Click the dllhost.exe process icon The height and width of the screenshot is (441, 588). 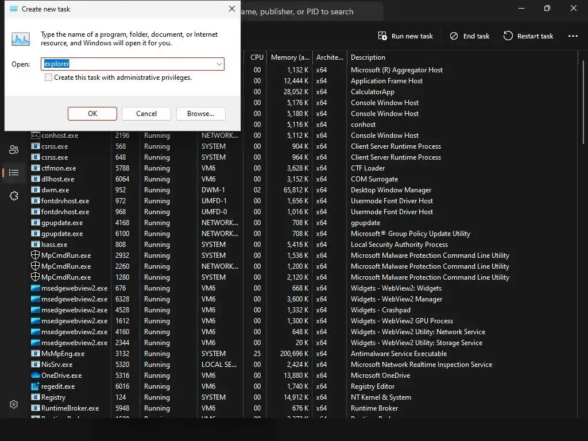35,179
